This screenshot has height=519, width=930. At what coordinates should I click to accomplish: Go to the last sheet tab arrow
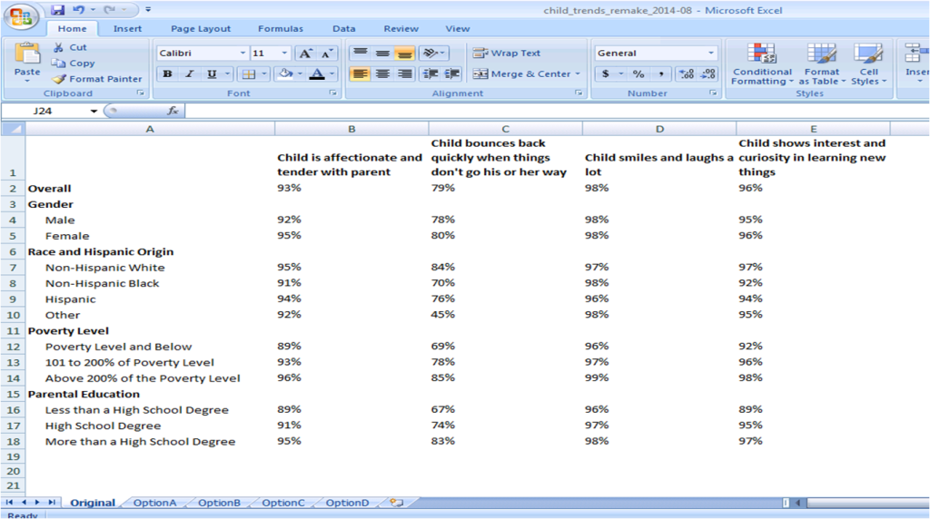52,503
